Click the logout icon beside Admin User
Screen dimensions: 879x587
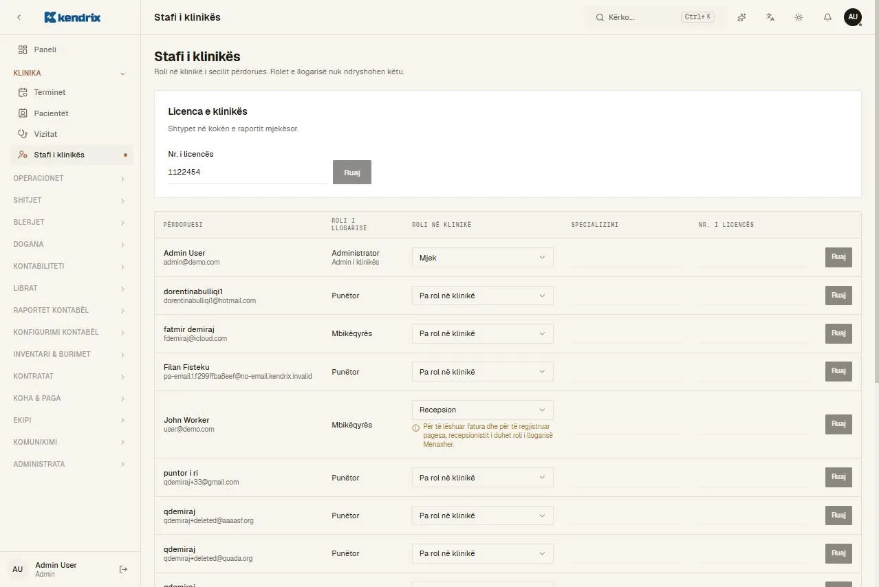click(x=124, y=569)
